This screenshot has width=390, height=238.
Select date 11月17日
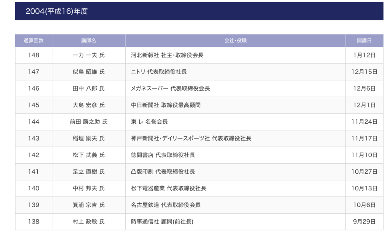[x=364, y=139]
